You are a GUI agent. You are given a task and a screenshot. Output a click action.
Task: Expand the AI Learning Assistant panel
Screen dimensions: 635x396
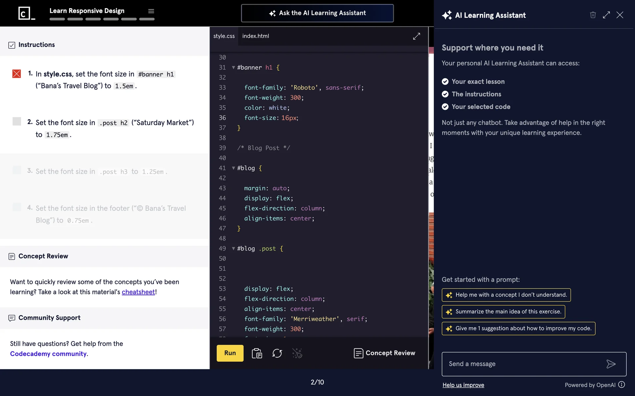pos(606,15)
